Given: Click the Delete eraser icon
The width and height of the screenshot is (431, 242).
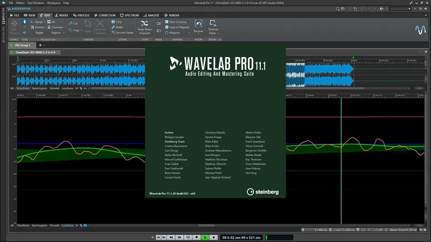Looking at the screenshot, I should [113, 27].
